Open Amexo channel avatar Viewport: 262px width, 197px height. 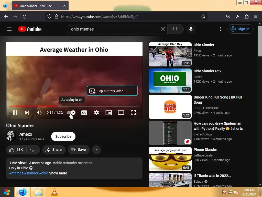(x=11, y=136)
